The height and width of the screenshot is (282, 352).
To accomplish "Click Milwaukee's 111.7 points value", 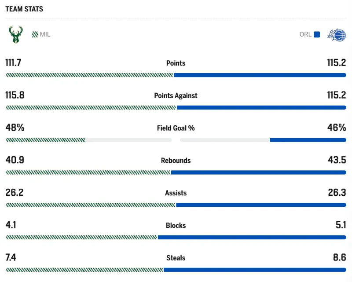I will pos(13,63).
